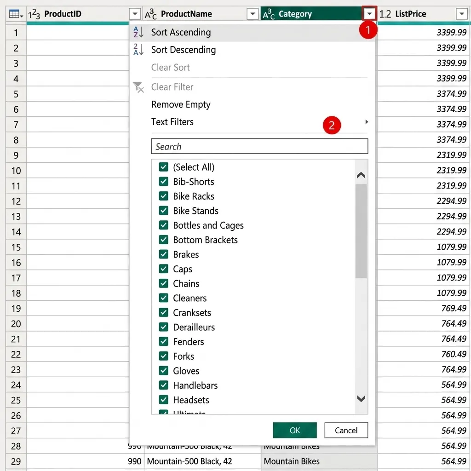Click Mountain-500 Black, 42 in row 29

tap(202, 461)
